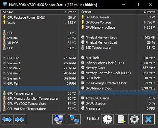The width and height of the screenshot is (158, 128).
Task: Select the GPU Clock row
Action: click(x=118, y=78)
